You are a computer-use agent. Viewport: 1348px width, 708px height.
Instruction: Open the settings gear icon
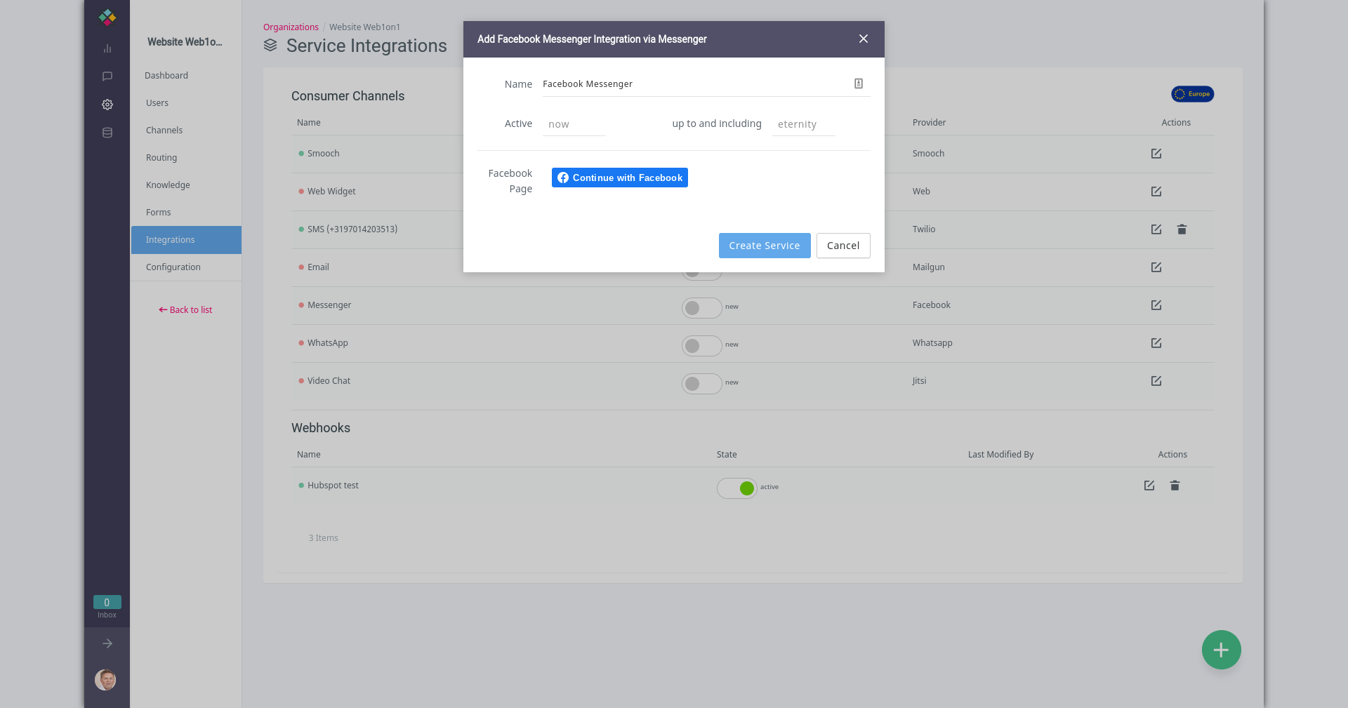click(x=107, y=105)
